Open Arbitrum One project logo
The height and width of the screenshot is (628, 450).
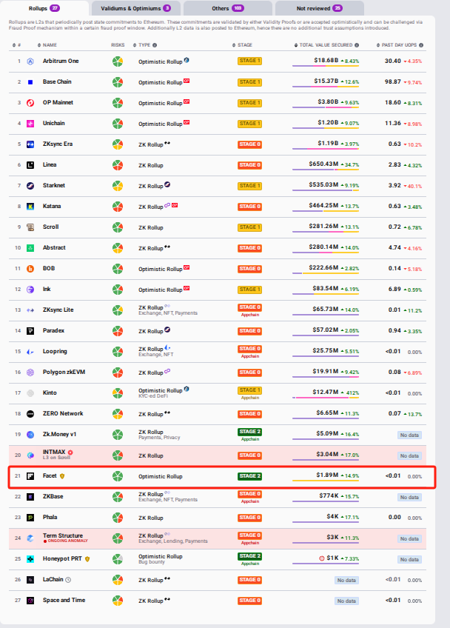[x=30, y=61]
